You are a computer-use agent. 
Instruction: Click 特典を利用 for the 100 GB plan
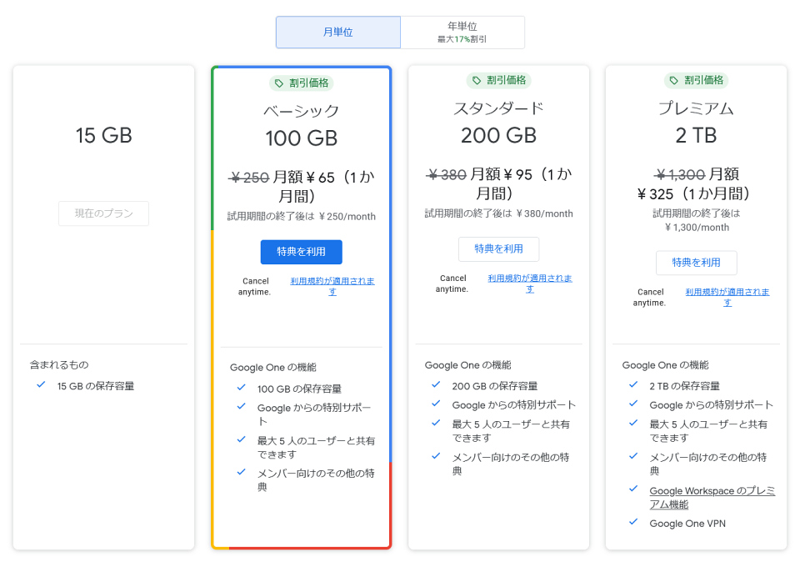[301, 252]
